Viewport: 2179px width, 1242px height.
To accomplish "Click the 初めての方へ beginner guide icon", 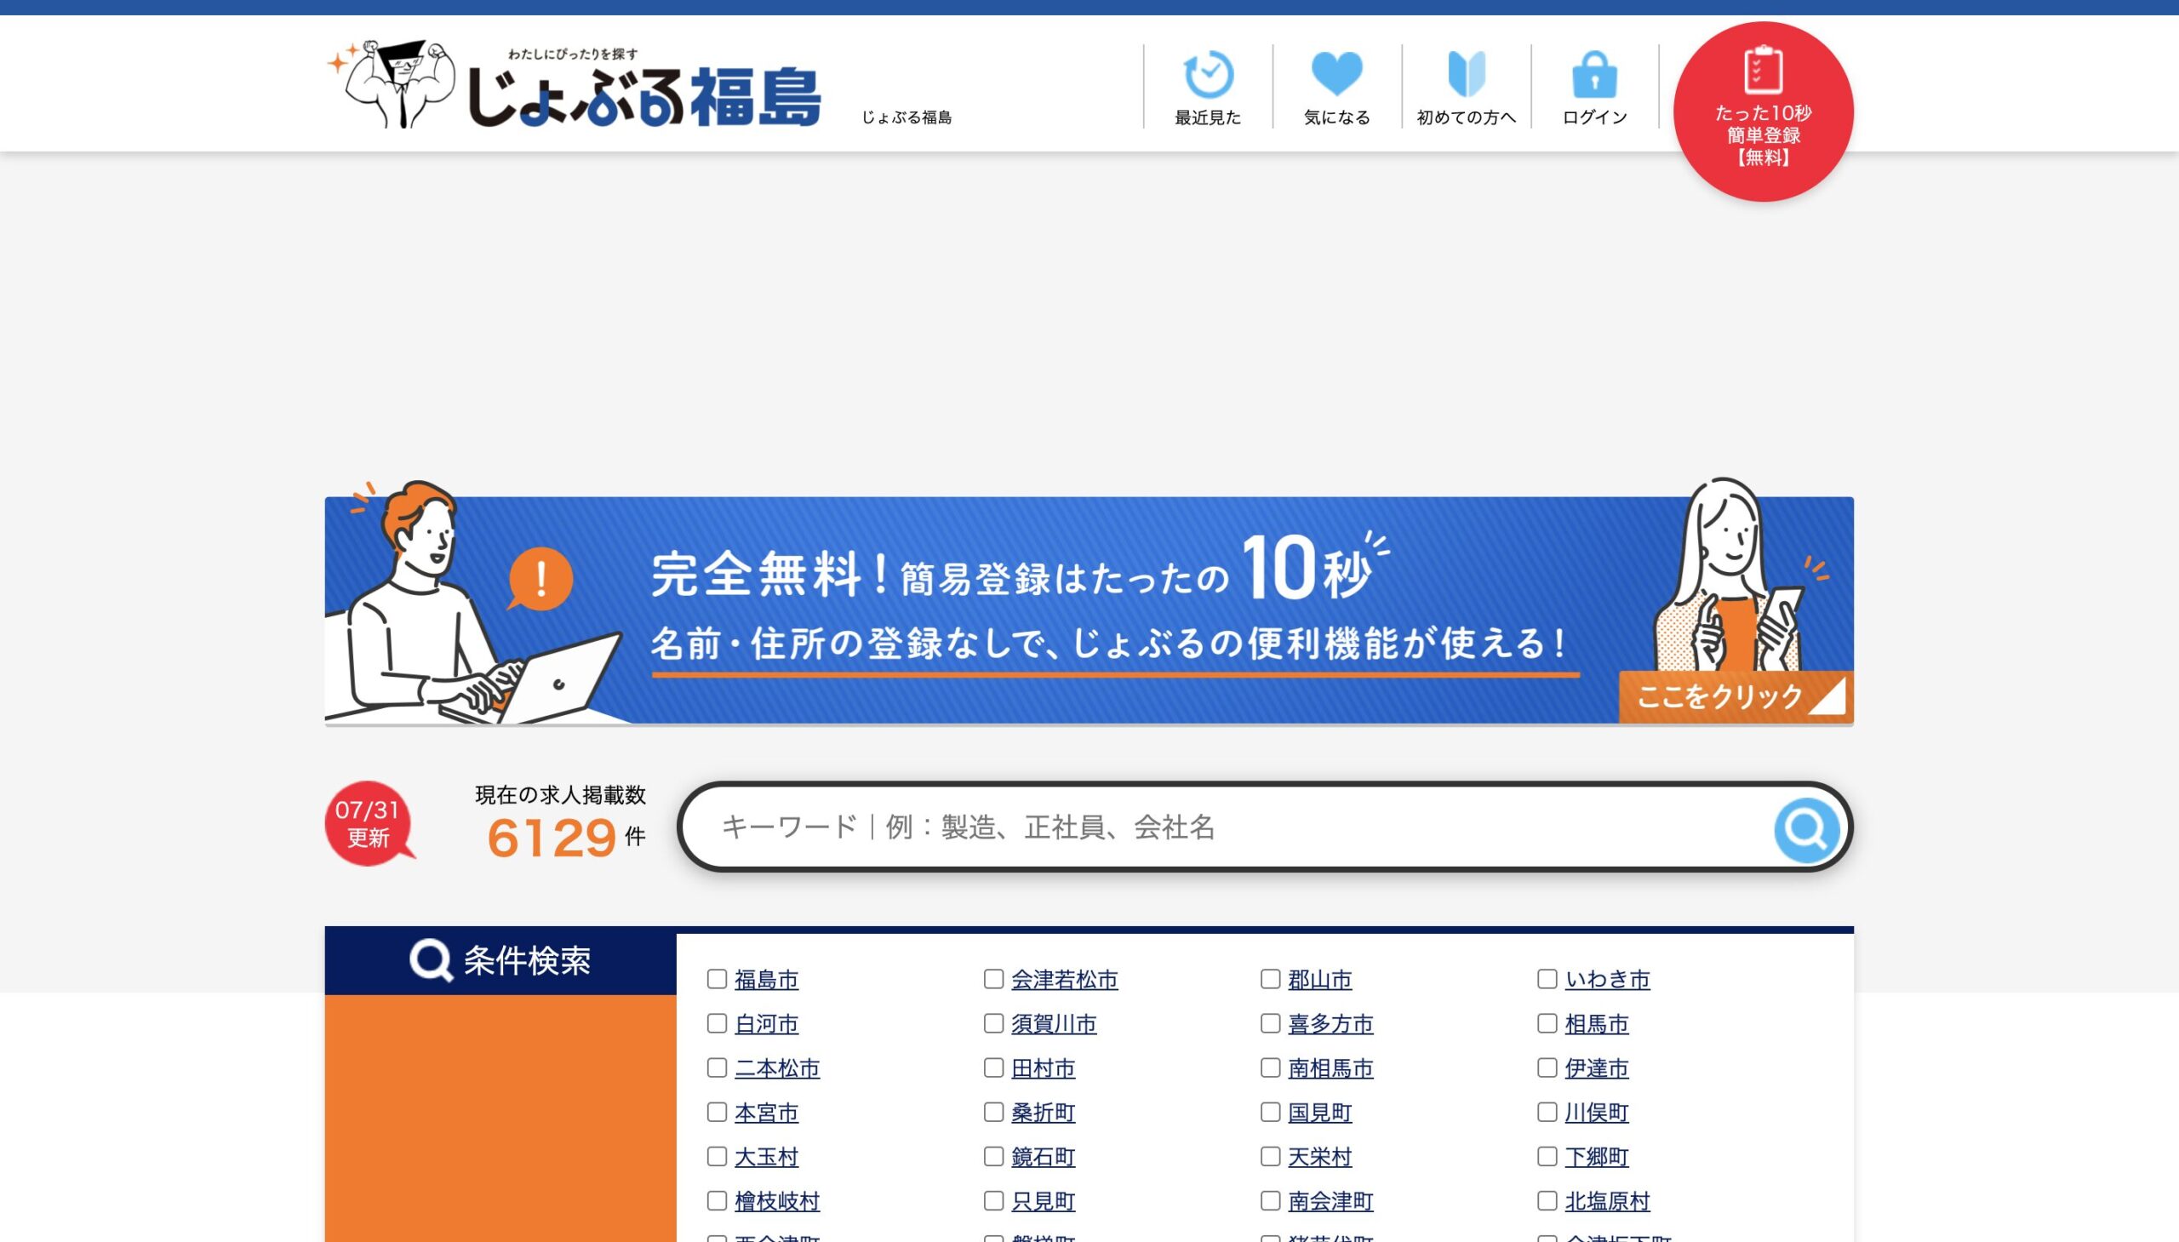I will [x=1466, y=75].
